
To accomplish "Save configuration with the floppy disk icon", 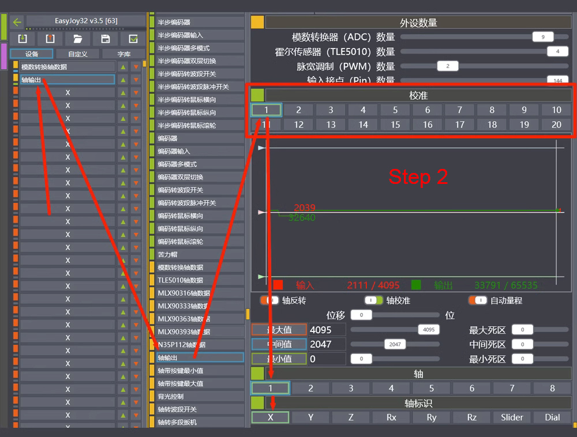I will coord(106,39).
